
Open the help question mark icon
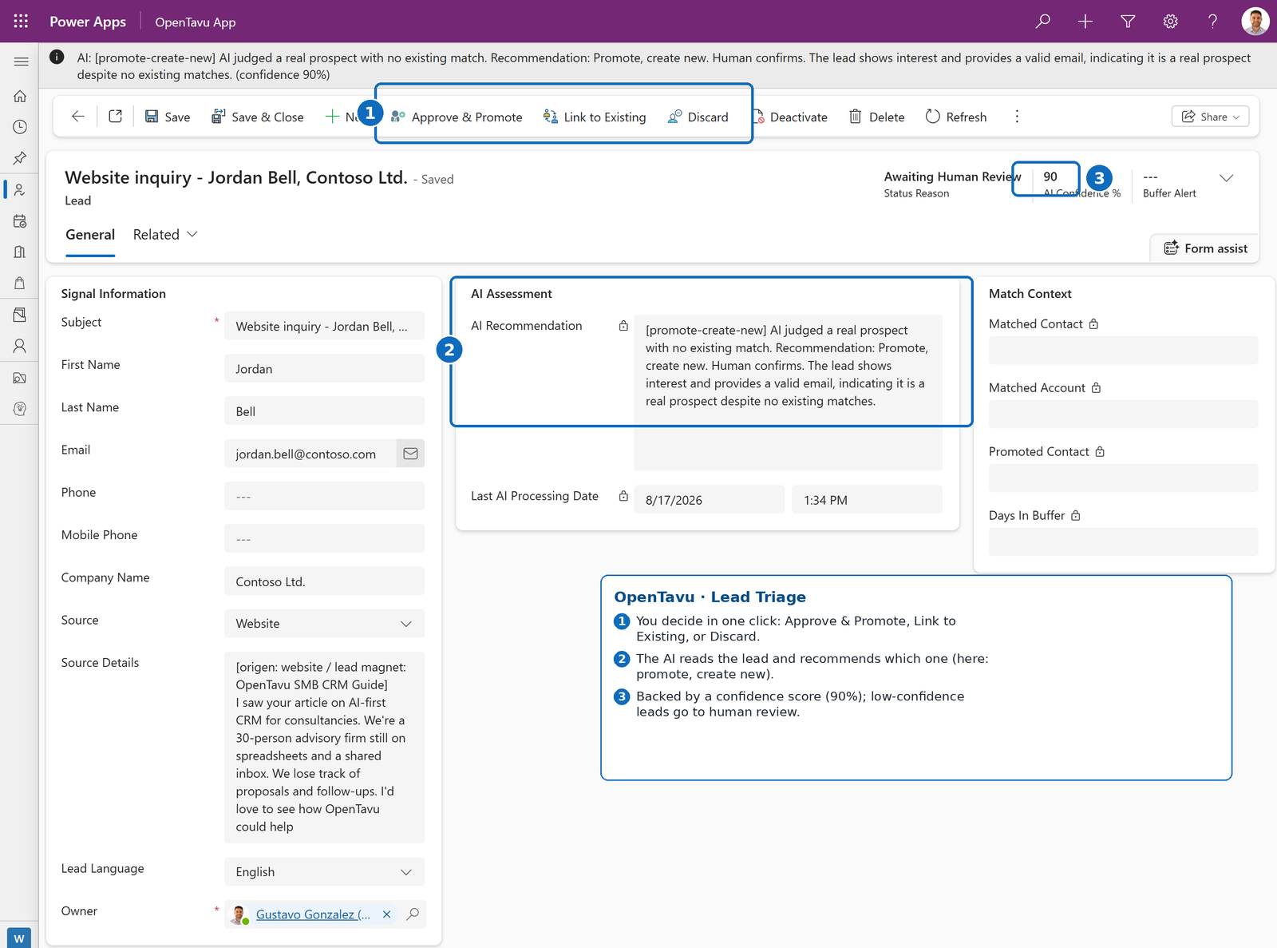(x=1212, y=22)
